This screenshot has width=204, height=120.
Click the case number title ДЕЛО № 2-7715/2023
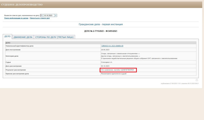pyautogui.click(x=101, y=31)
